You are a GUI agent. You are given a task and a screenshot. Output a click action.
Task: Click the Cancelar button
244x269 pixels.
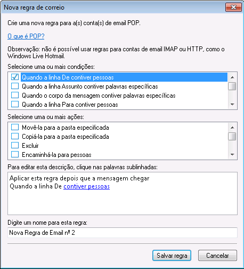point(217,256)
